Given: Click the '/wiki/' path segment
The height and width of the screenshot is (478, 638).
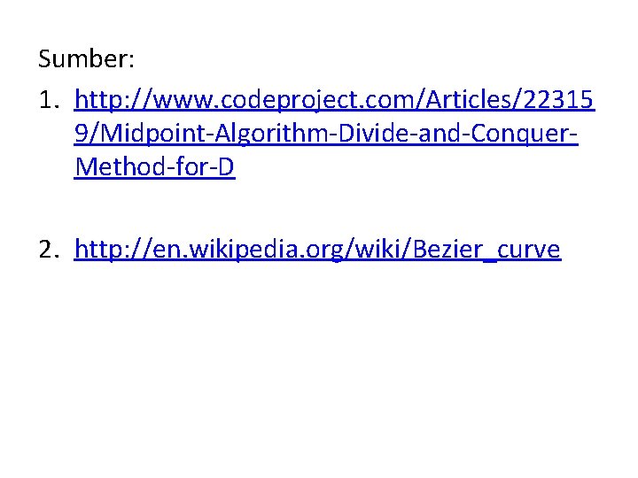Looking at the screenshot, I should pyautogui.click(x=378, y=249).
